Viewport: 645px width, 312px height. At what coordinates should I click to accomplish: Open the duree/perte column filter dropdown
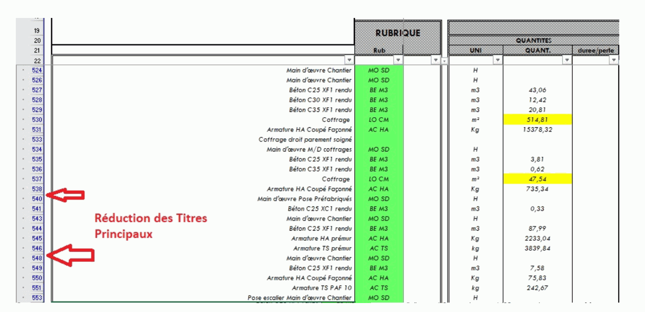(x=613, y=60)
